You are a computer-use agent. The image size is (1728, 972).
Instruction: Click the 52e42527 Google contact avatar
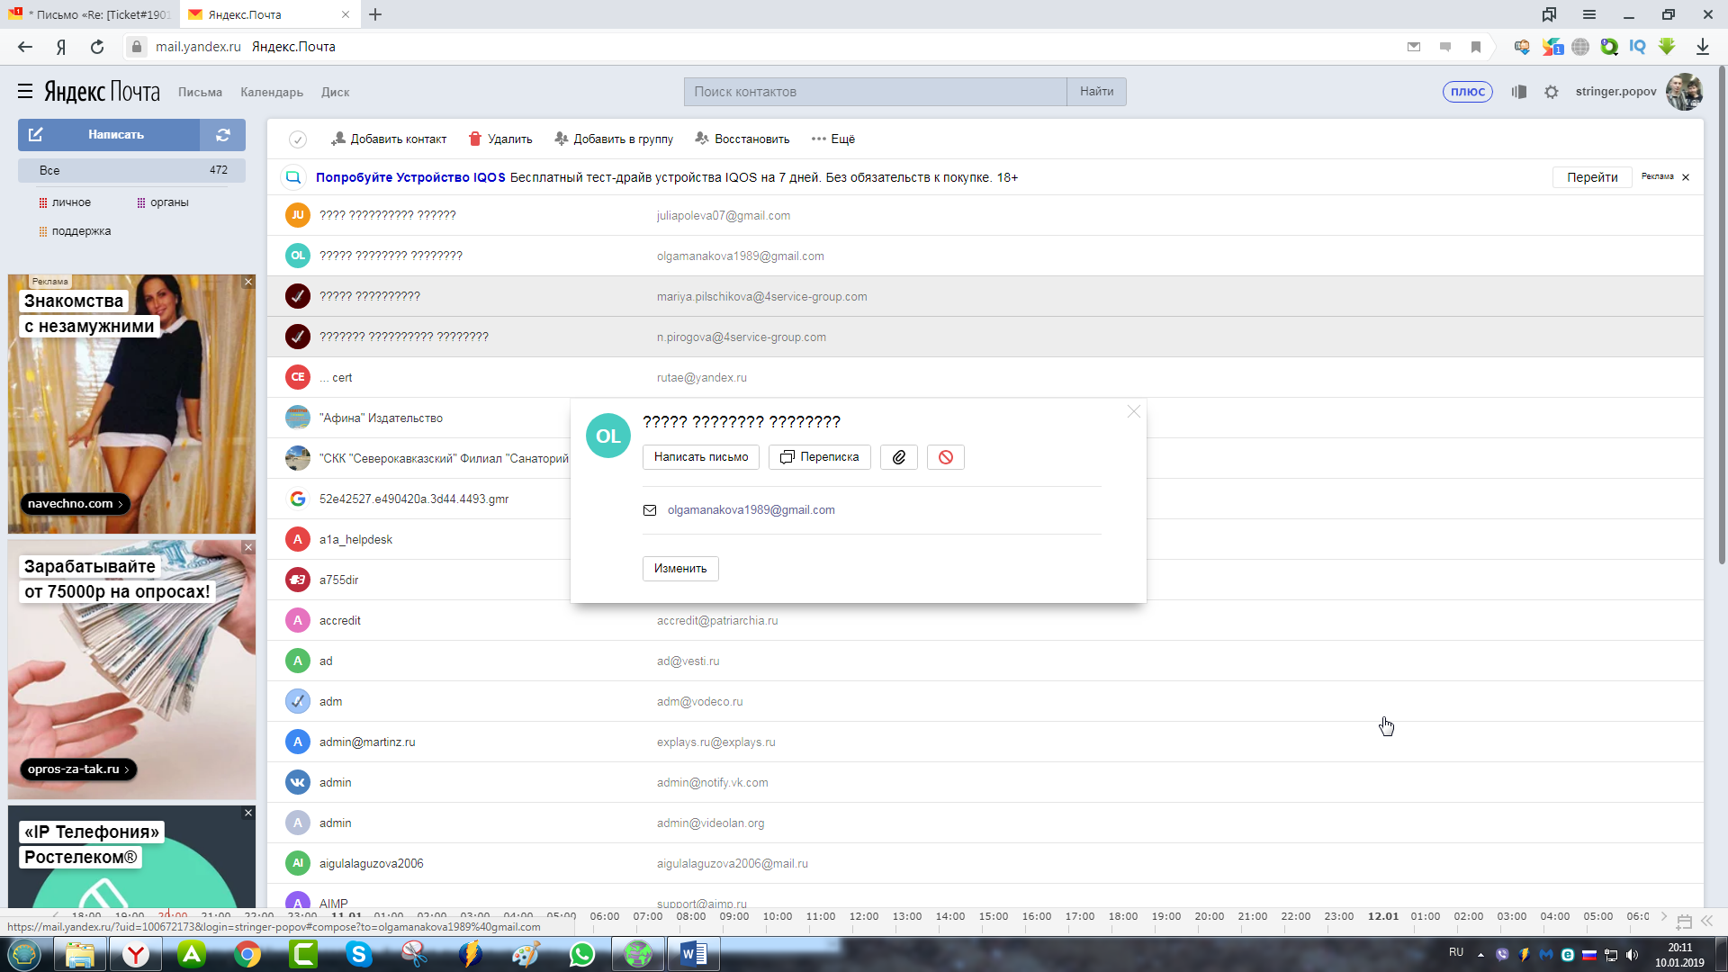click(298, 499)
